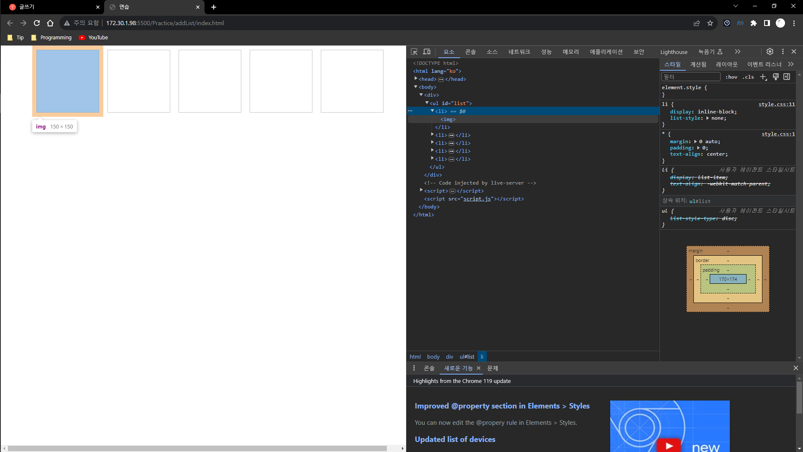803x452 pixels.
Task: Bookmark this page with the star icon
Action: tap(710, 23)
